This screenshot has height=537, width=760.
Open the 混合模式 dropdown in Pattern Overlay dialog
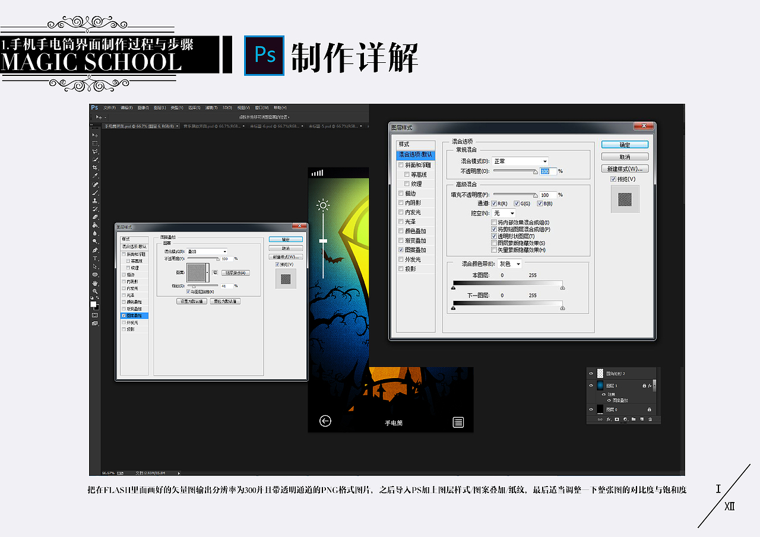(x=207, y=252)
